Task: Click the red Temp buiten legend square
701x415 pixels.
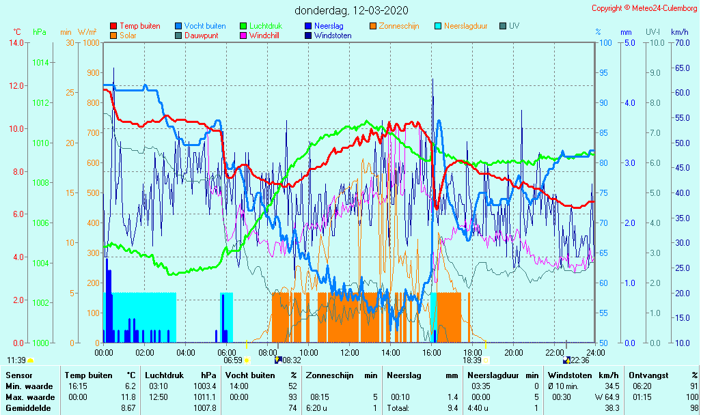Action: (x=113, y=27)
